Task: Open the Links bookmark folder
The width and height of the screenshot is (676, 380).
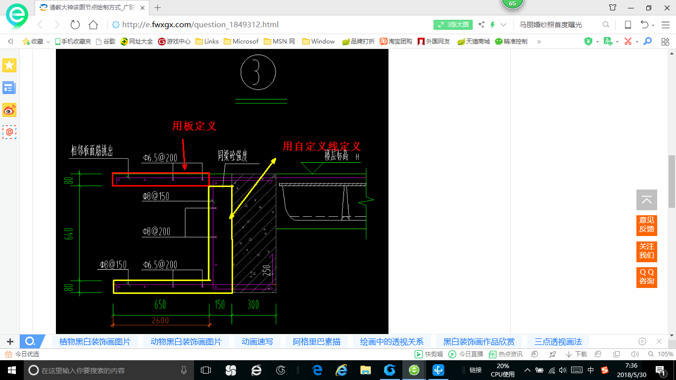Action: click(x=207, y=42)
